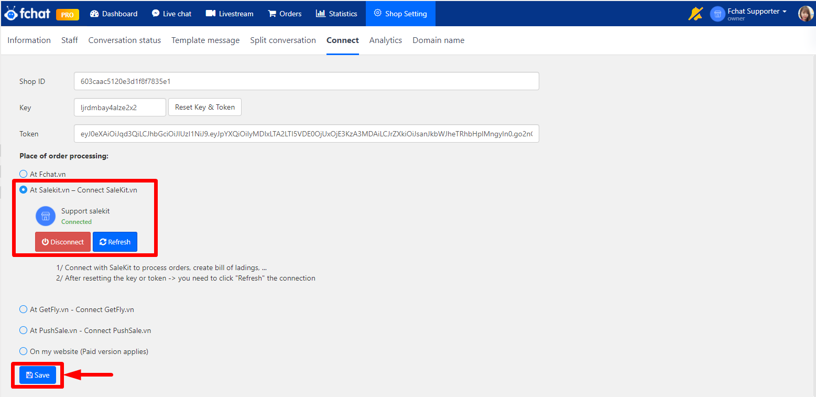The height and width of the screenshot is (397, 816).
Task: Switch to the Staff tab
Action: [x=70, y=40]
